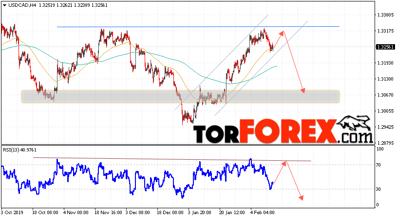Screen dimensions: 397x218
Task: Select the 1.31930 price axis label
Action: 385,63
